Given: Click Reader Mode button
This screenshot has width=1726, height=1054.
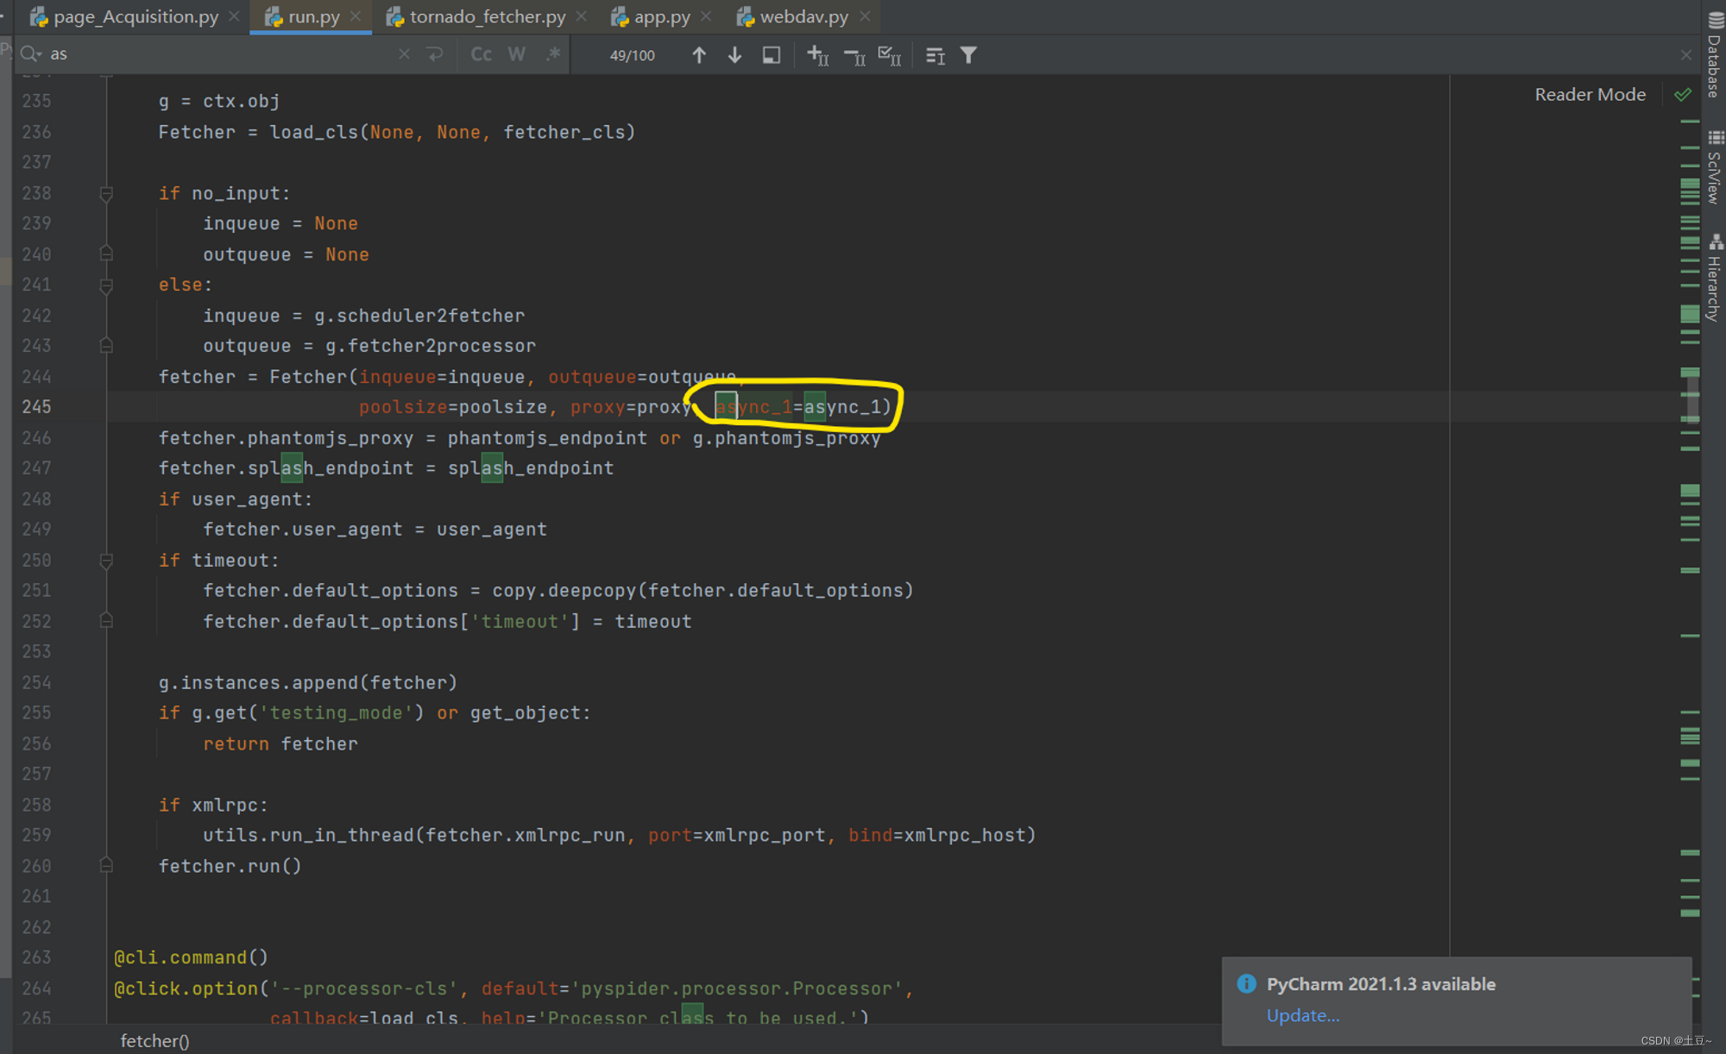Looking at the screenshot, I should [1590, 94].
